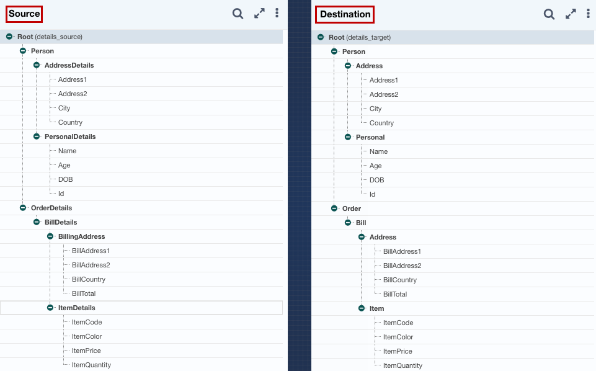
Task: Open search in the Source panel
Action: point(238,14)
